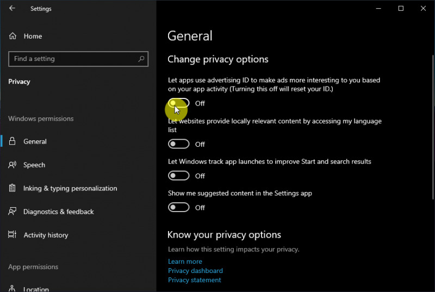Click the back arrow in Settings
The image size is (435, 292).
[13, 9]
